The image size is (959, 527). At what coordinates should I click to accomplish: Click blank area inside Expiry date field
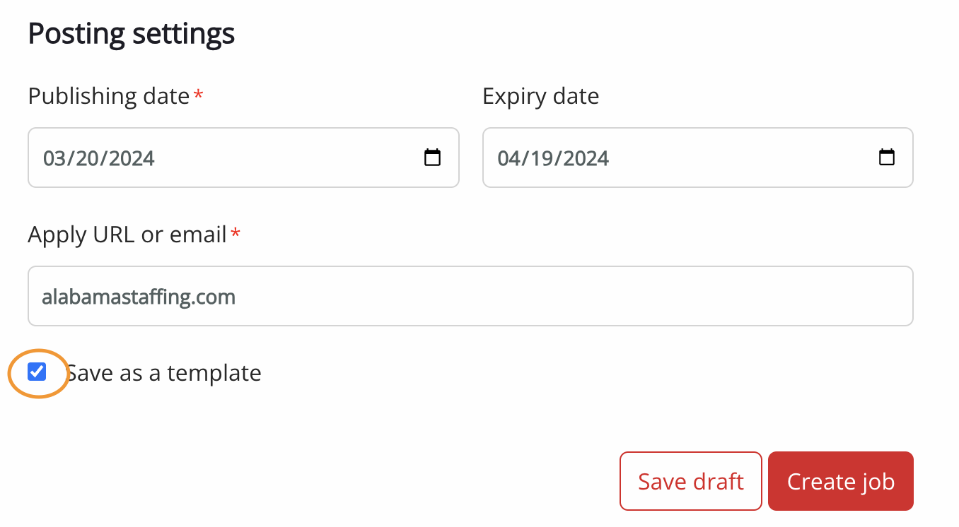click(x=736, y=158)
